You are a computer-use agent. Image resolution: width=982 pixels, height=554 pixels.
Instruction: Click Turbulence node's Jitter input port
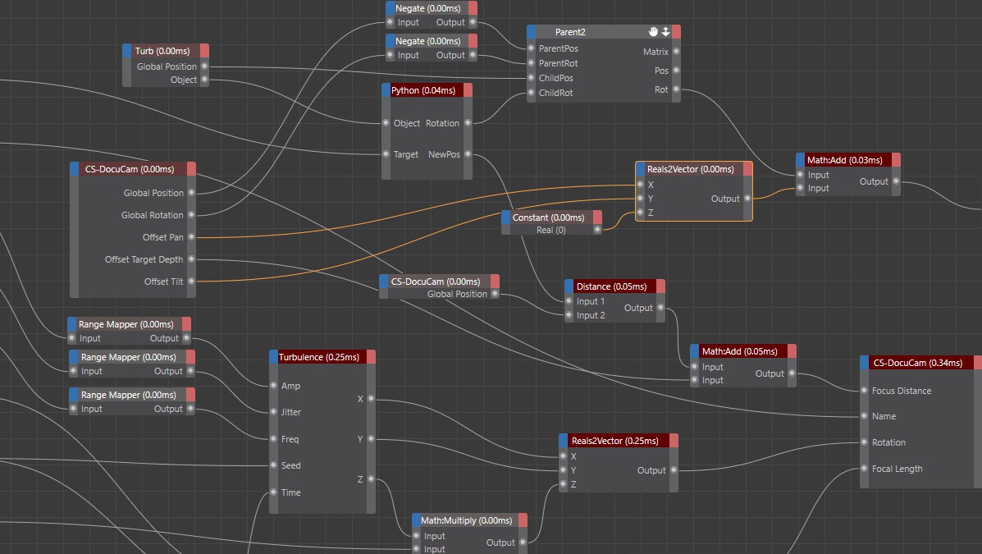273,412
